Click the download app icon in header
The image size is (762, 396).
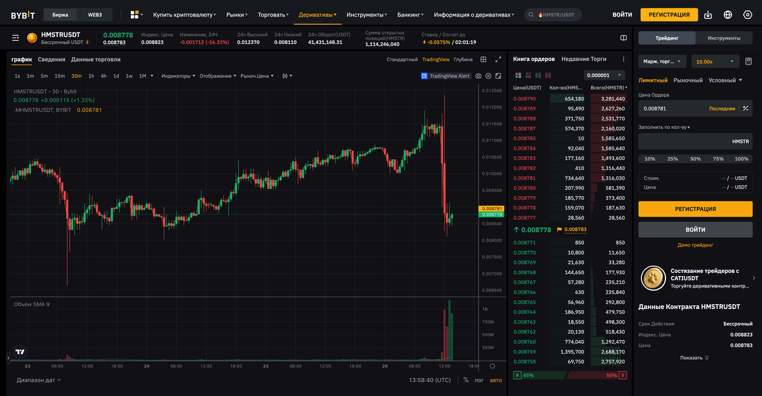(x=709, y=15)
